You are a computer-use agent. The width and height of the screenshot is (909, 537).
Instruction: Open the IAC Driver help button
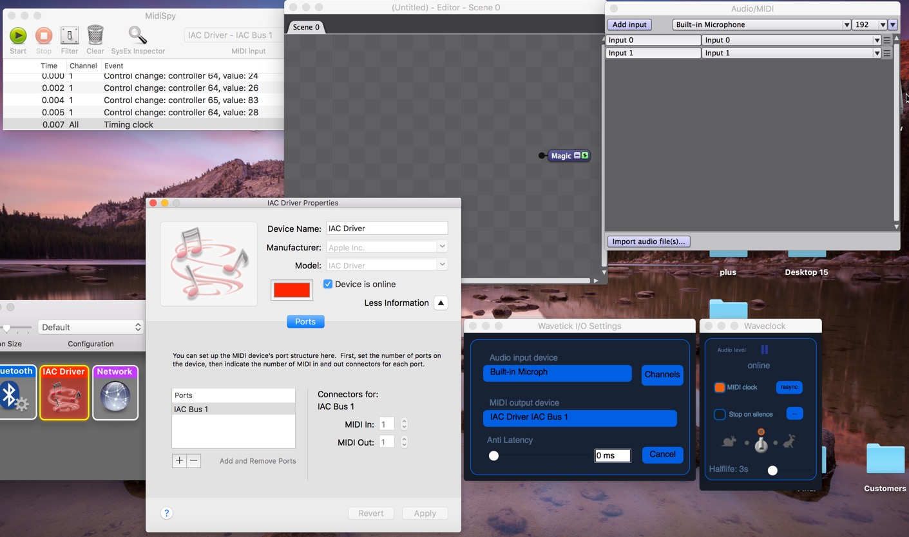(x=166, y=513)
